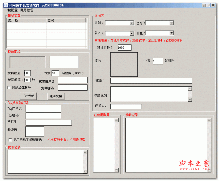The image size is (219, 181).
Task: Click the 宽带用户名 input field
Action: point(73,80)
